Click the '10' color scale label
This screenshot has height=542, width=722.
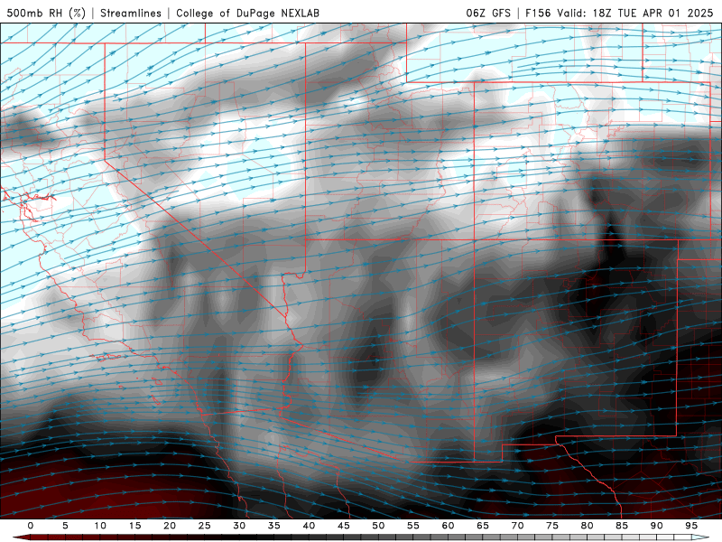coord(100,526)
